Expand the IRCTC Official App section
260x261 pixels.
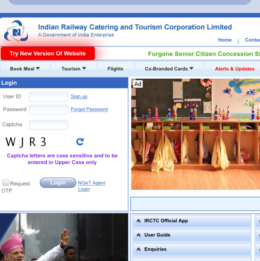pos(192,221)
